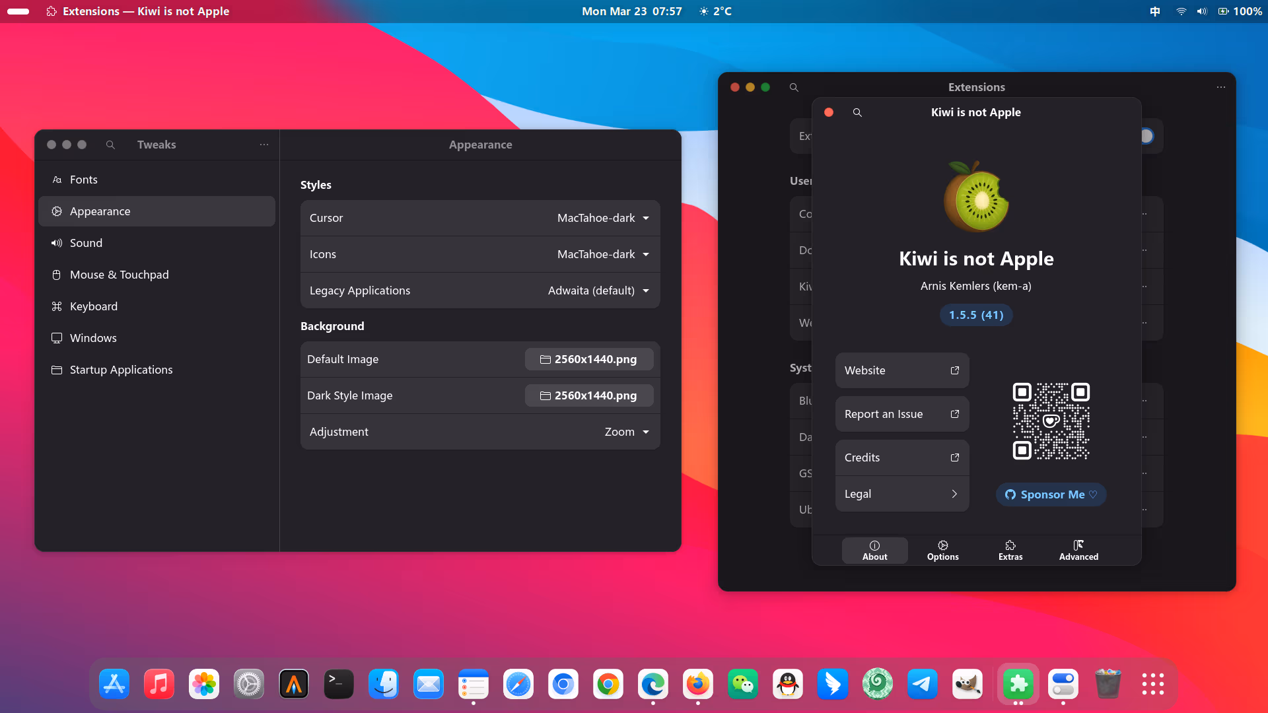
Task: Launch Safari compass icon in dock
Action: tap(518, 684)
